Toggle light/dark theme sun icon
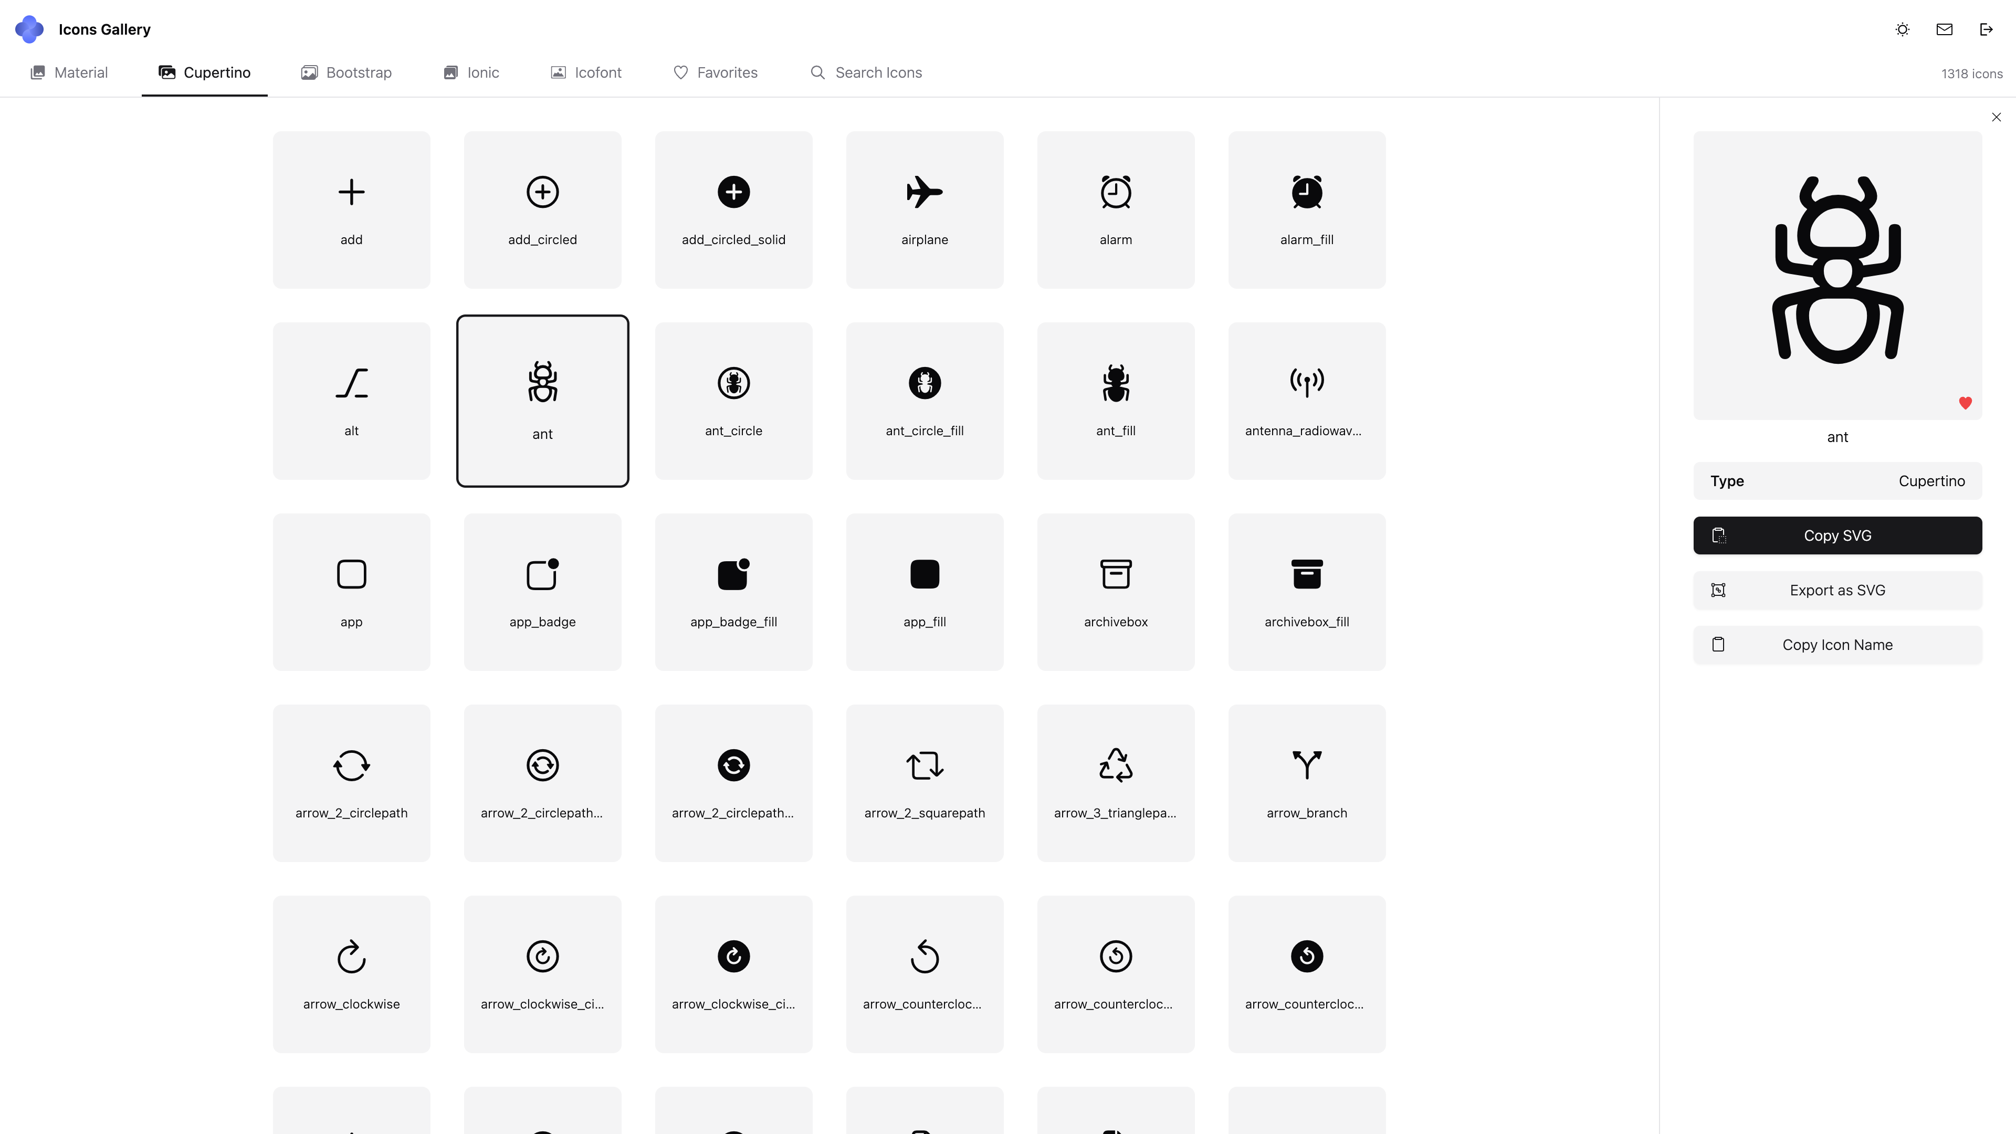The image size is (2016, 1134). (x=1903, y=30)
